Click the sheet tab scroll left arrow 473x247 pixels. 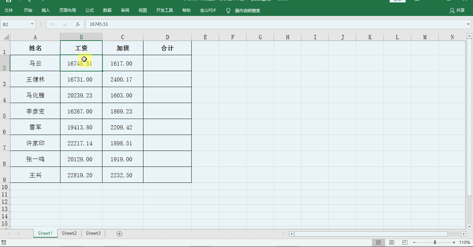coord(9,234)
